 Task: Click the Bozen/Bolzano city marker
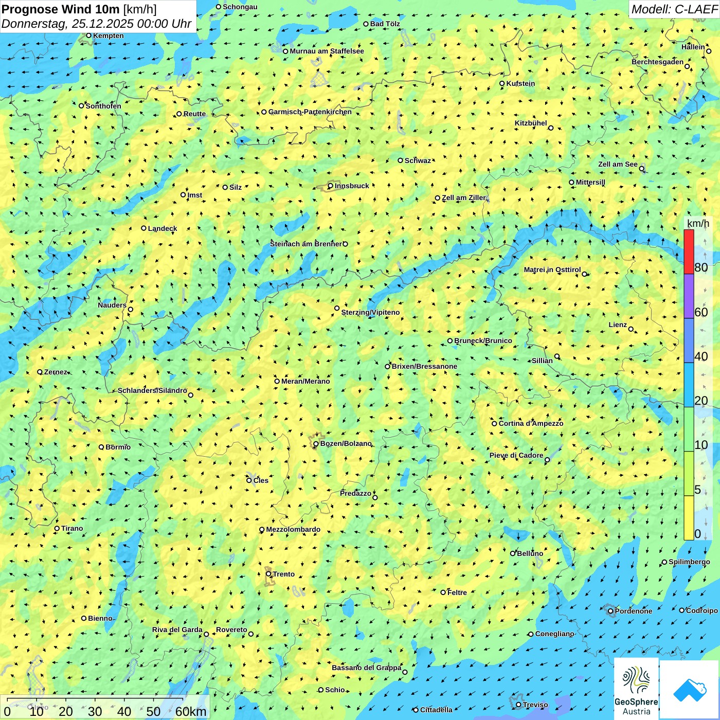(316, 444)
